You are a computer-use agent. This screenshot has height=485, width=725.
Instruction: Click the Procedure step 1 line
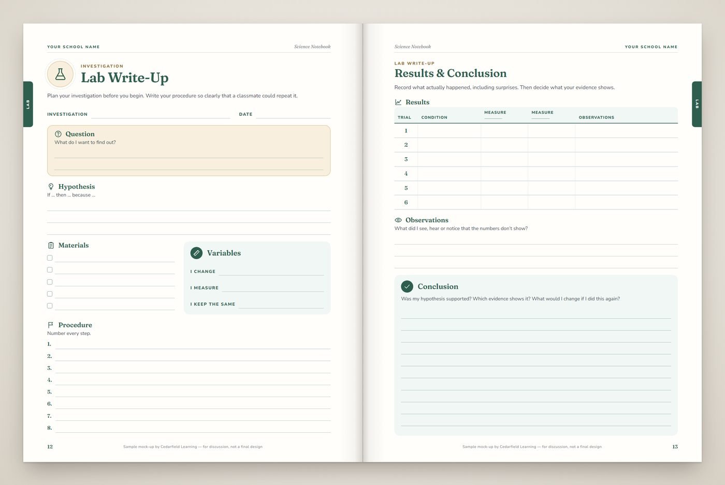[x=193, y=344]
